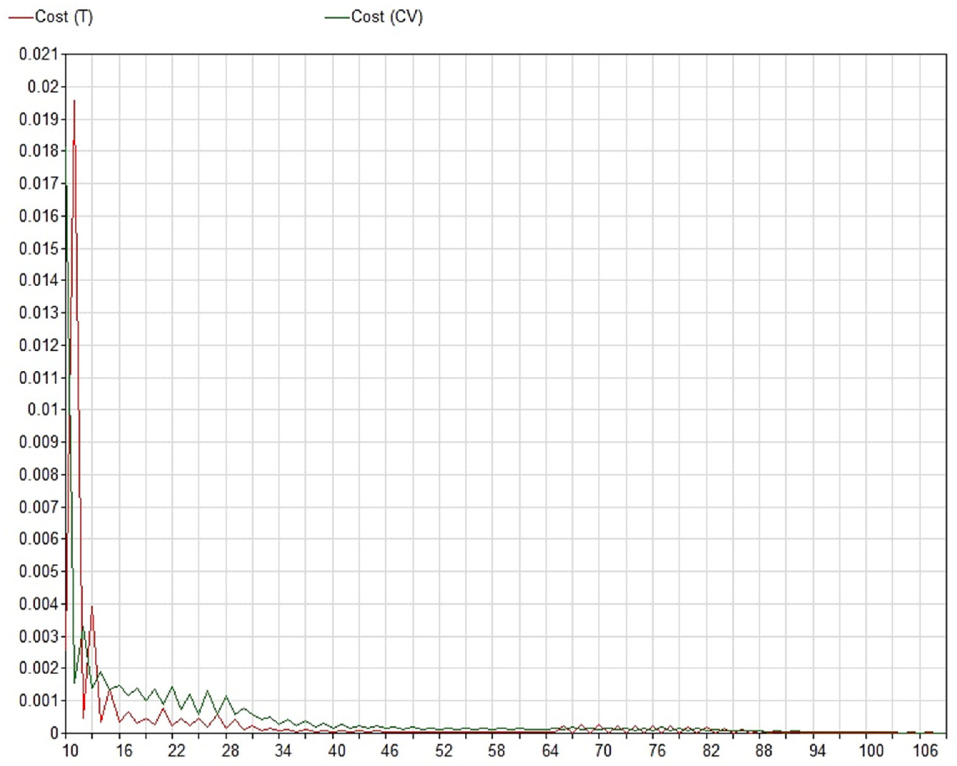Click x-axis label 106

click(x=925, y=751)
